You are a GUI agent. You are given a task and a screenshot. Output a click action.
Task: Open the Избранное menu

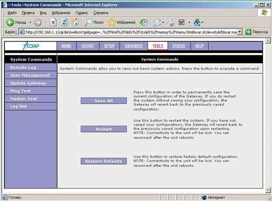[x=61, y=13]
